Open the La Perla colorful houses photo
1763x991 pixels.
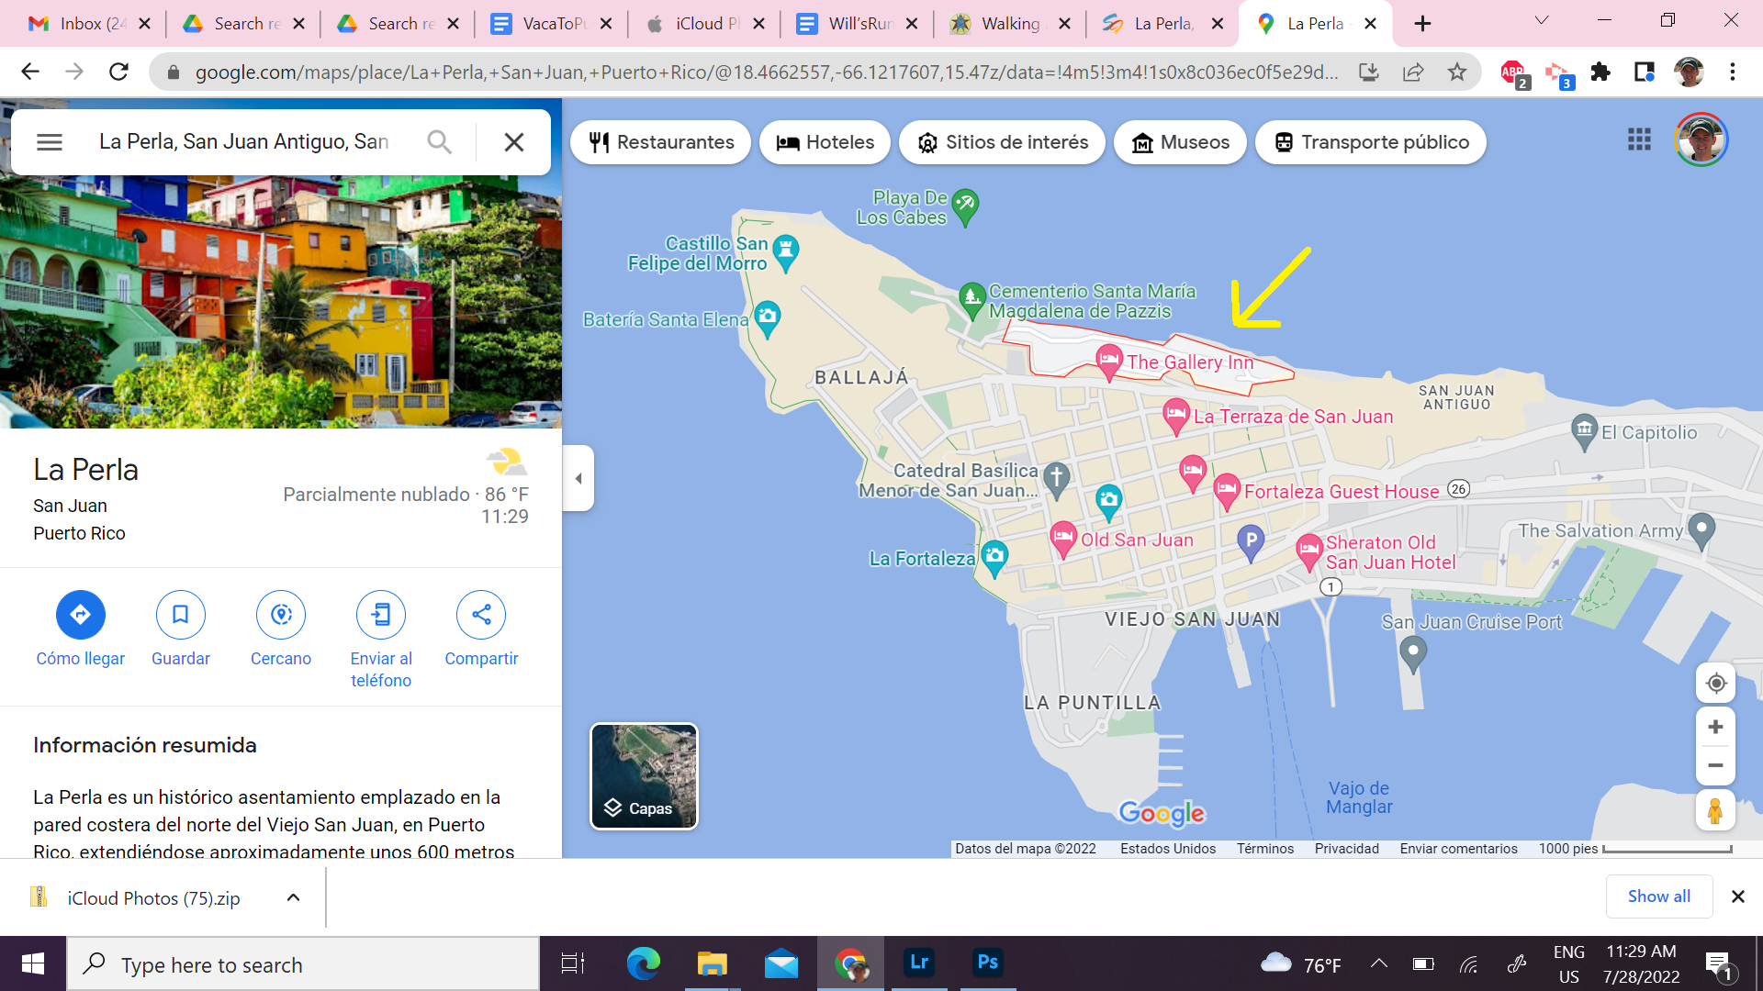pyautogui.click(x=281, y=302)
